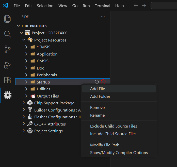The image size is (177, 167).
Task: Select Remove in the context menu
Action: [x=119, y=108]
